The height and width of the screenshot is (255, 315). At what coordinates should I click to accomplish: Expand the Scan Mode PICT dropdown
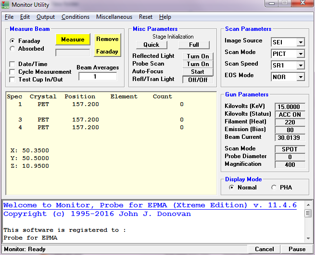point(301,54)
